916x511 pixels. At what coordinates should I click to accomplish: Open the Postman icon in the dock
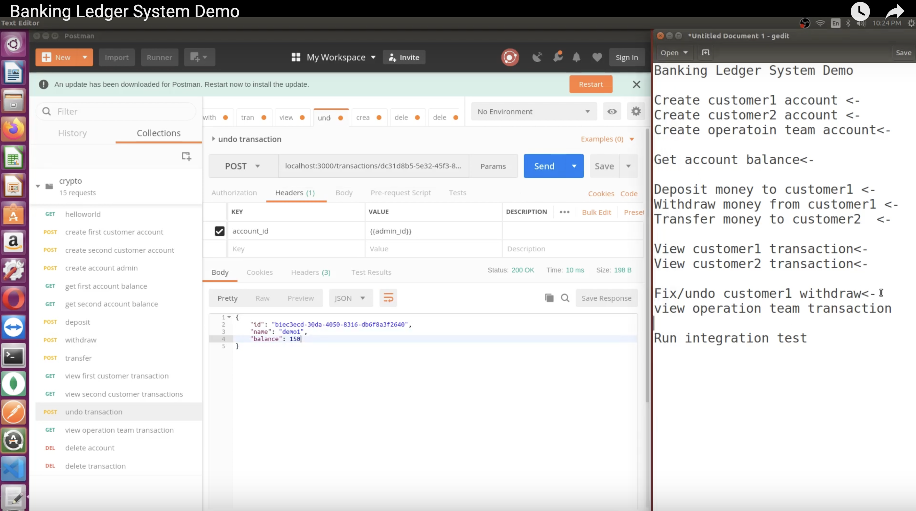(13, 412)
